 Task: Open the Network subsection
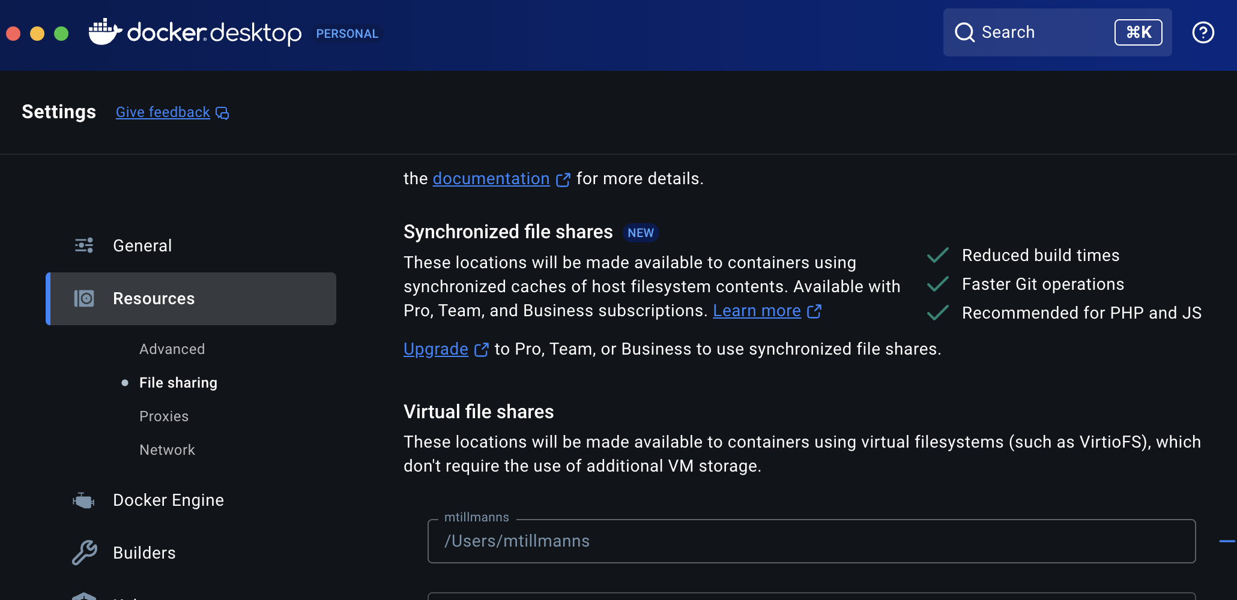167,450
